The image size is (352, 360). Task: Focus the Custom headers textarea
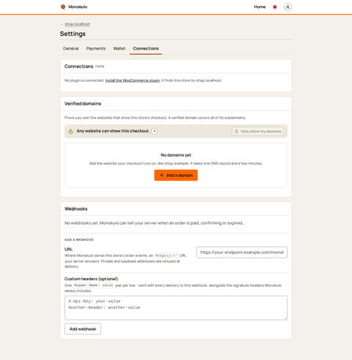176,308
